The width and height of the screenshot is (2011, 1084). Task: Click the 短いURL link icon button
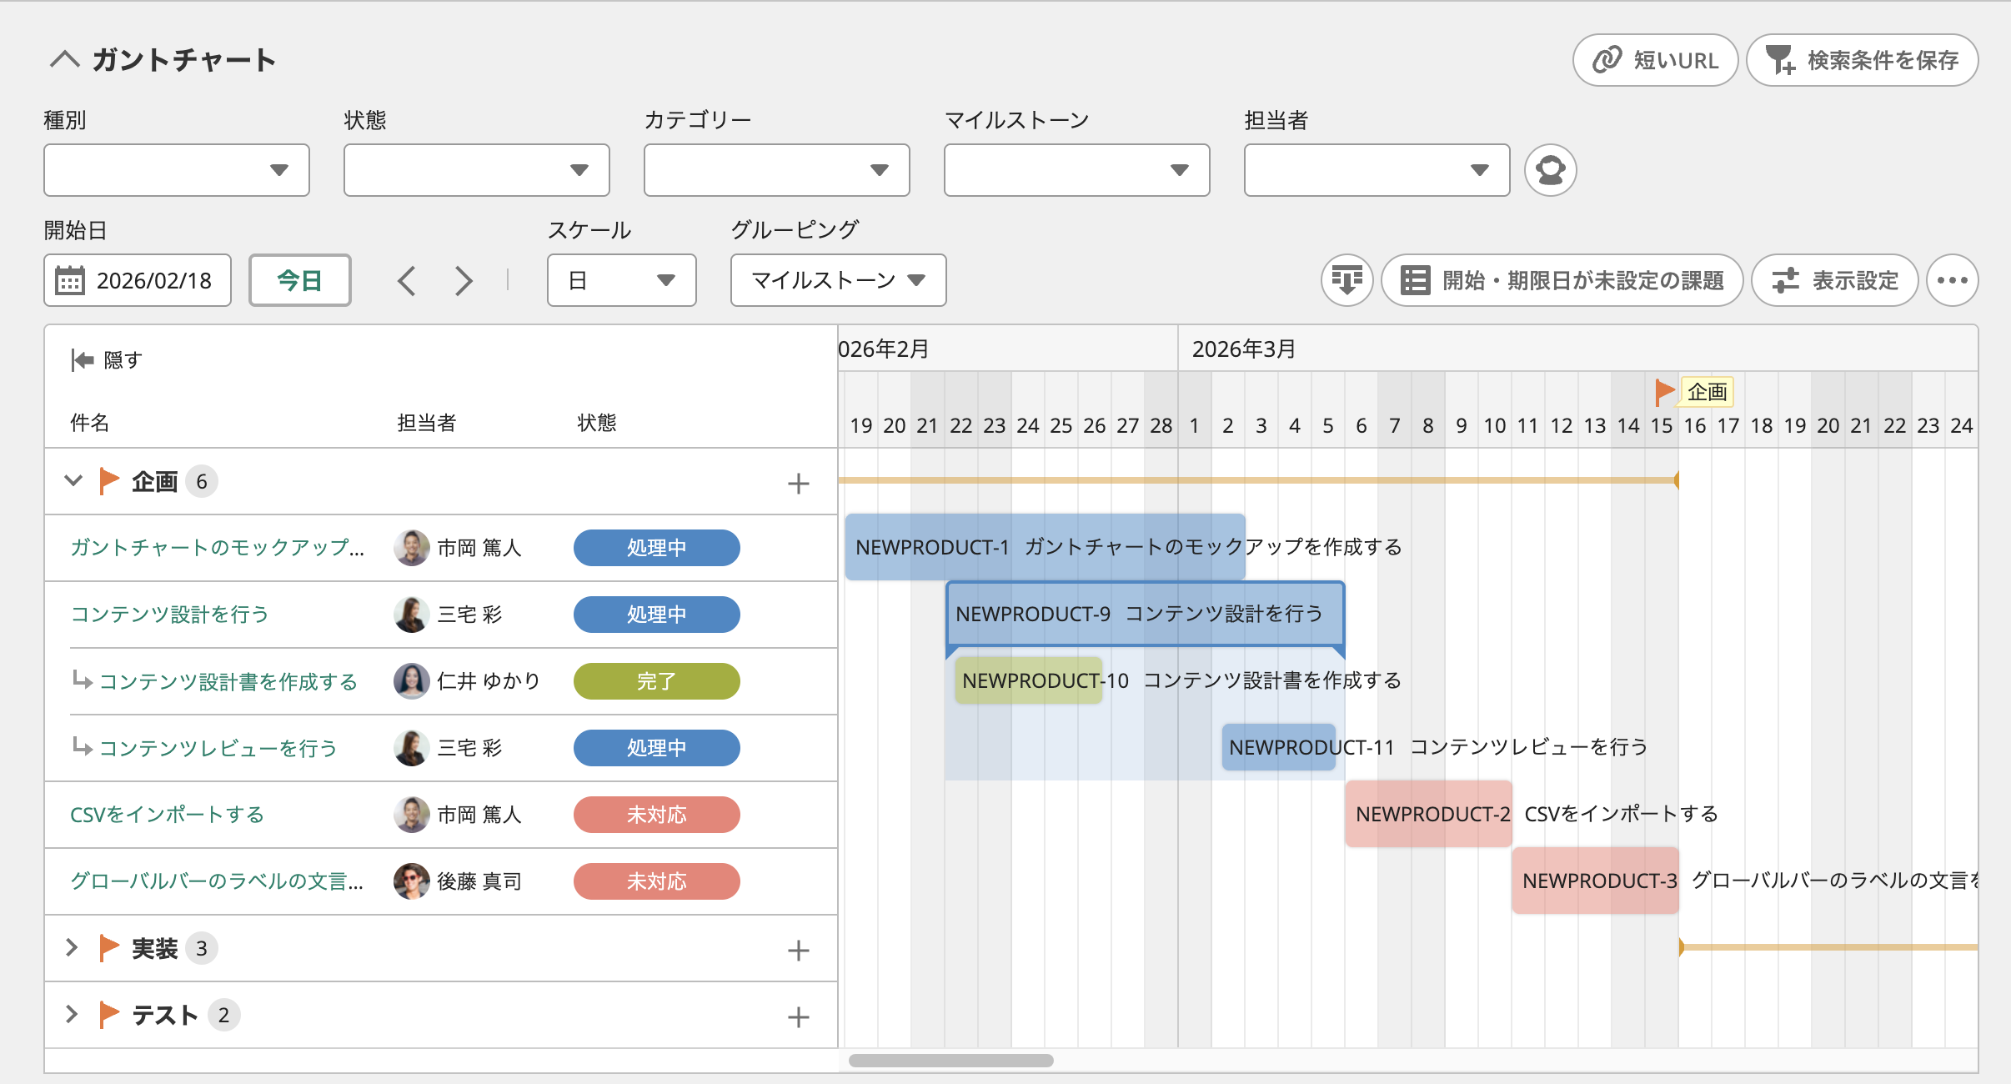(x=1607, y=59)
